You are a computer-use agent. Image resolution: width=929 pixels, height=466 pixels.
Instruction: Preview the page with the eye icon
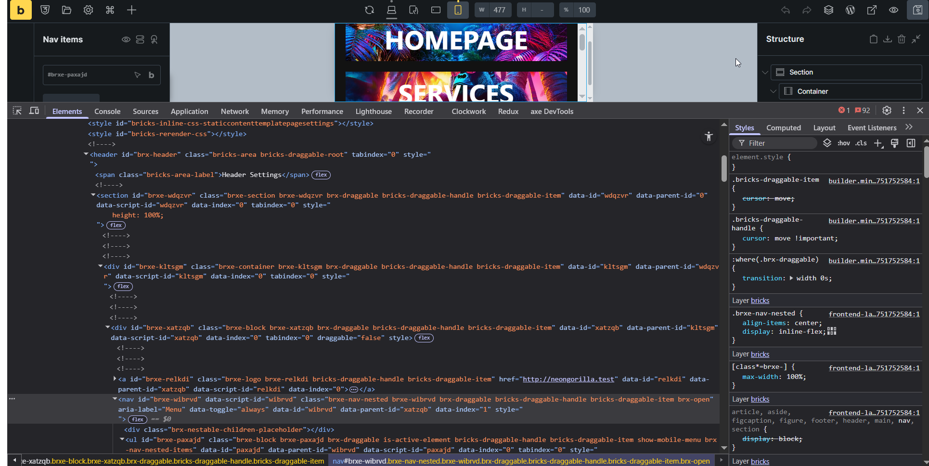click(894, 10)
